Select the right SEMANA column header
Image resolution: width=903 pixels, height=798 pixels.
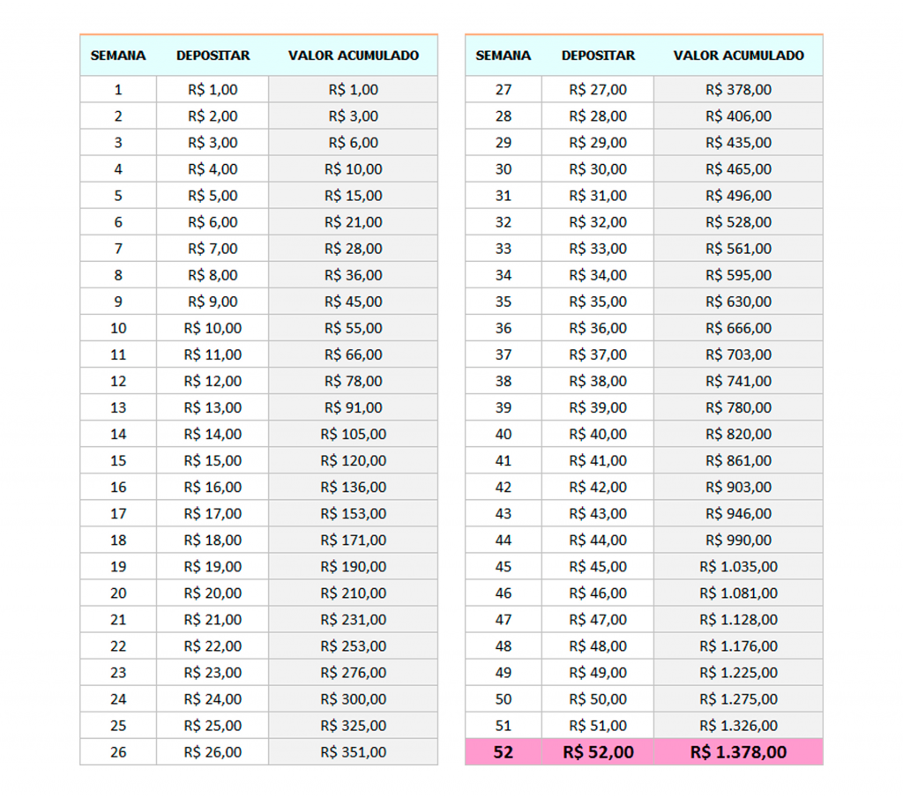coord(504,56)
